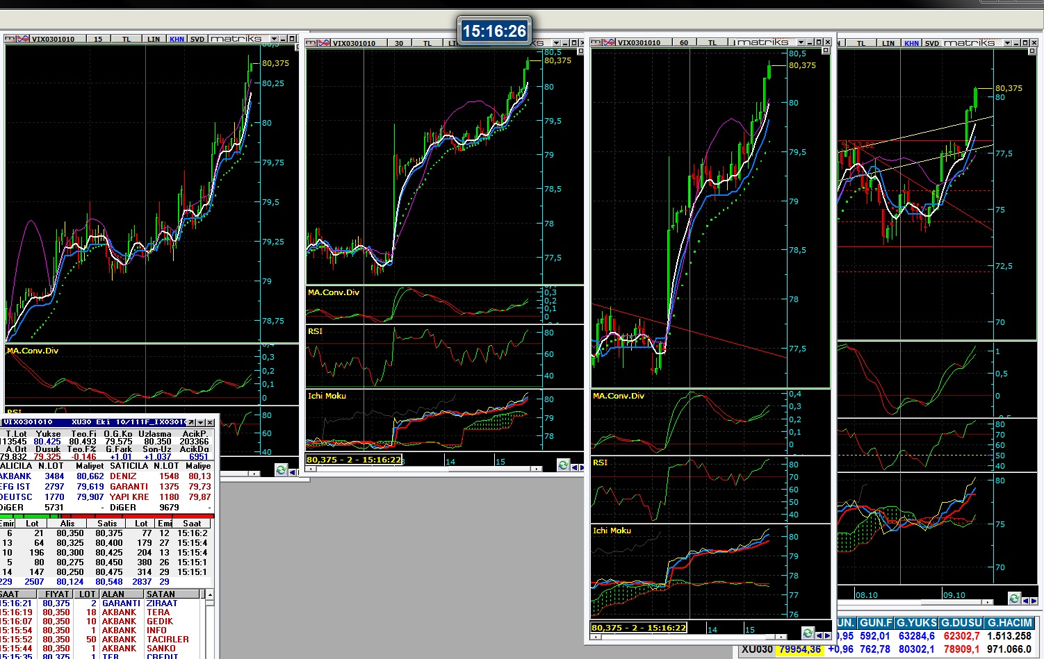Toggle KHN option in the 15-minute chart header
This screenshot has height=659, width=1044.
point(177,39)
